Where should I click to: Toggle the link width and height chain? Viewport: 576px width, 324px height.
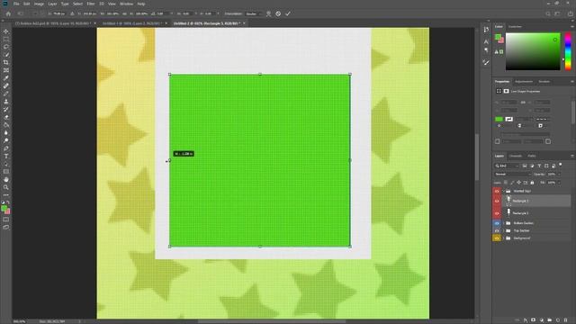523,102
